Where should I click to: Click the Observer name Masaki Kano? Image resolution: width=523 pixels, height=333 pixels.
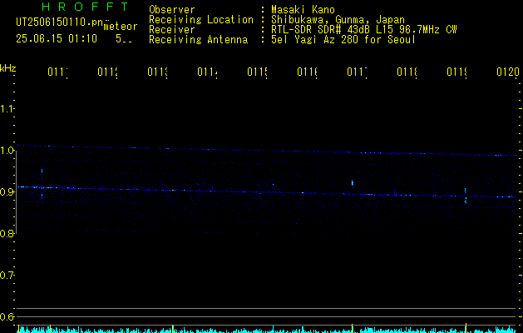(x=303, y=9)
